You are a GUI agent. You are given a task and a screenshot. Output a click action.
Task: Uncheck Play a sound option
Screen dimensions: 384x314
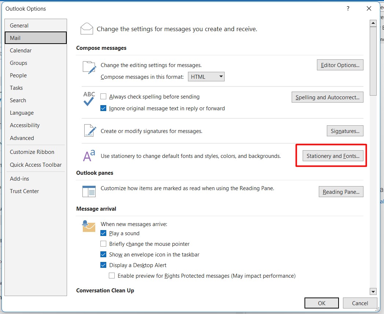point(103,233)
